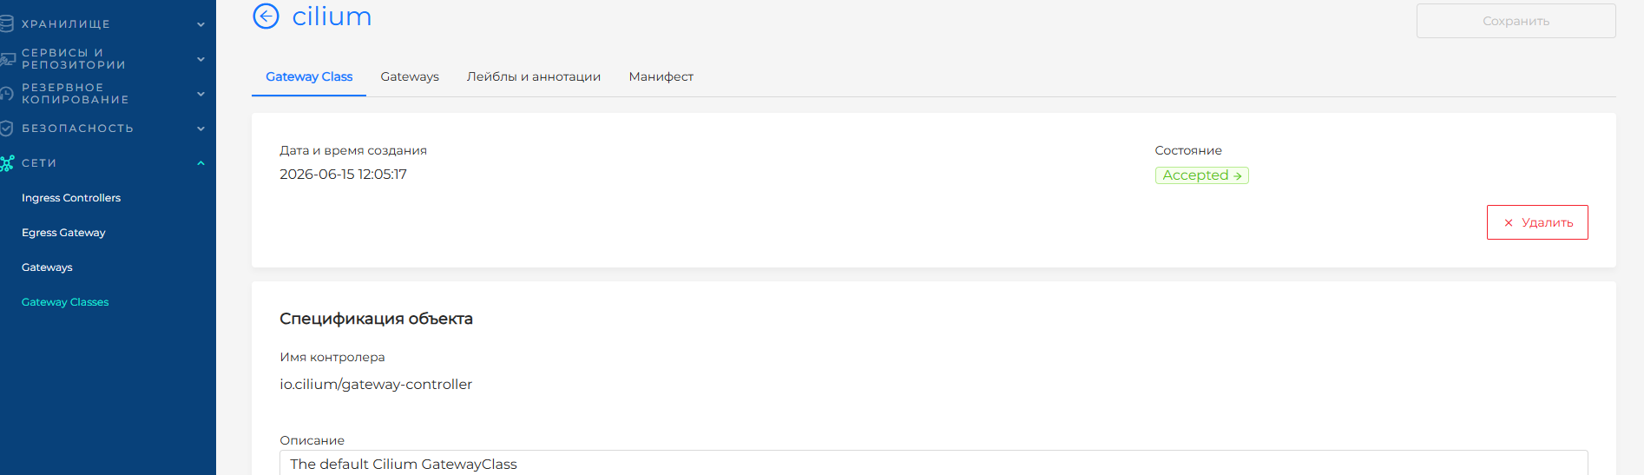Click the arrow inside the Accepted status badge
The image size is (1644, 475).
(1238, 175)
